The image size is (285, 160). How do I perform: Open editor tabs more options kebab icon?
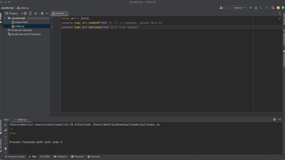[280, 13]
